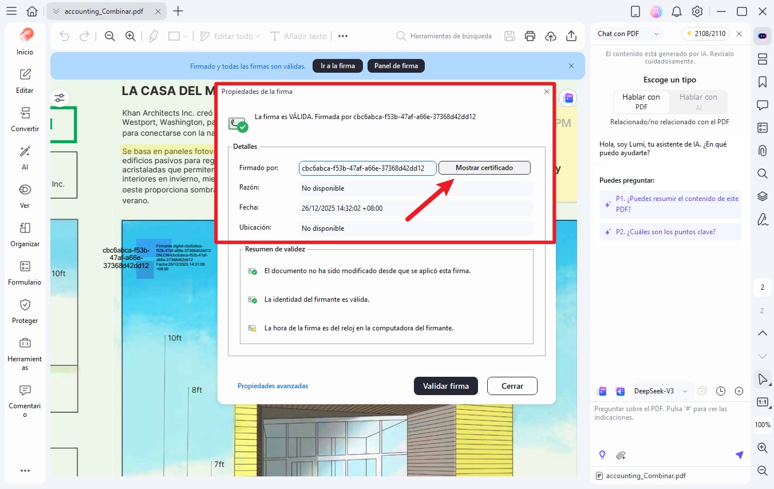Open the Convertir panel
The image size is (774, 489).
(25, 120)
